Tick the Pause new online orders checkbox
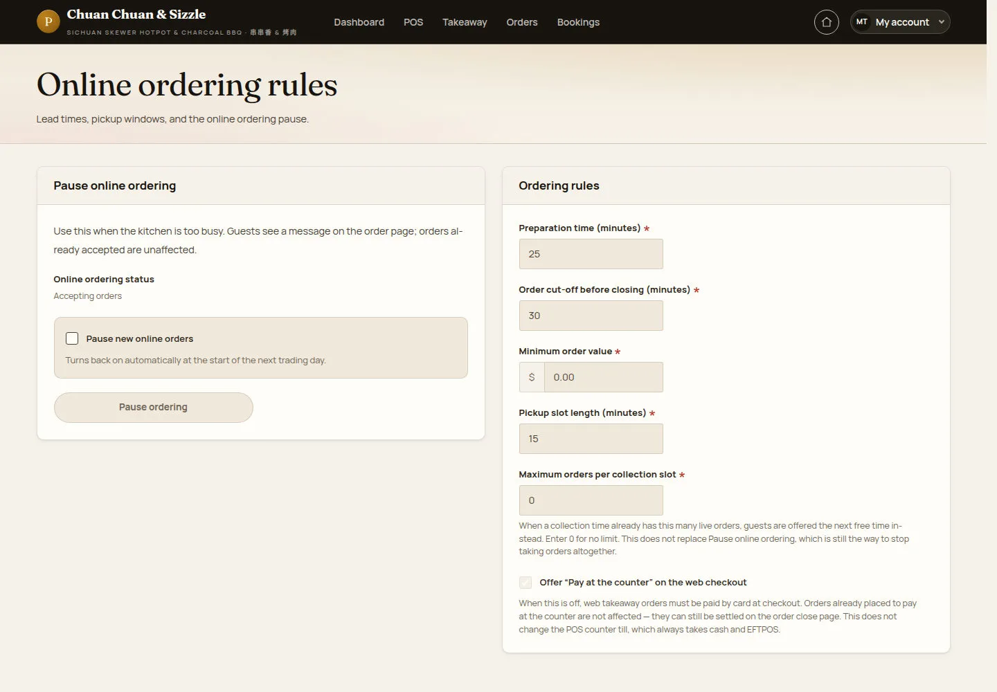This screenshot has width=997, height=692. tap(72, 338)
